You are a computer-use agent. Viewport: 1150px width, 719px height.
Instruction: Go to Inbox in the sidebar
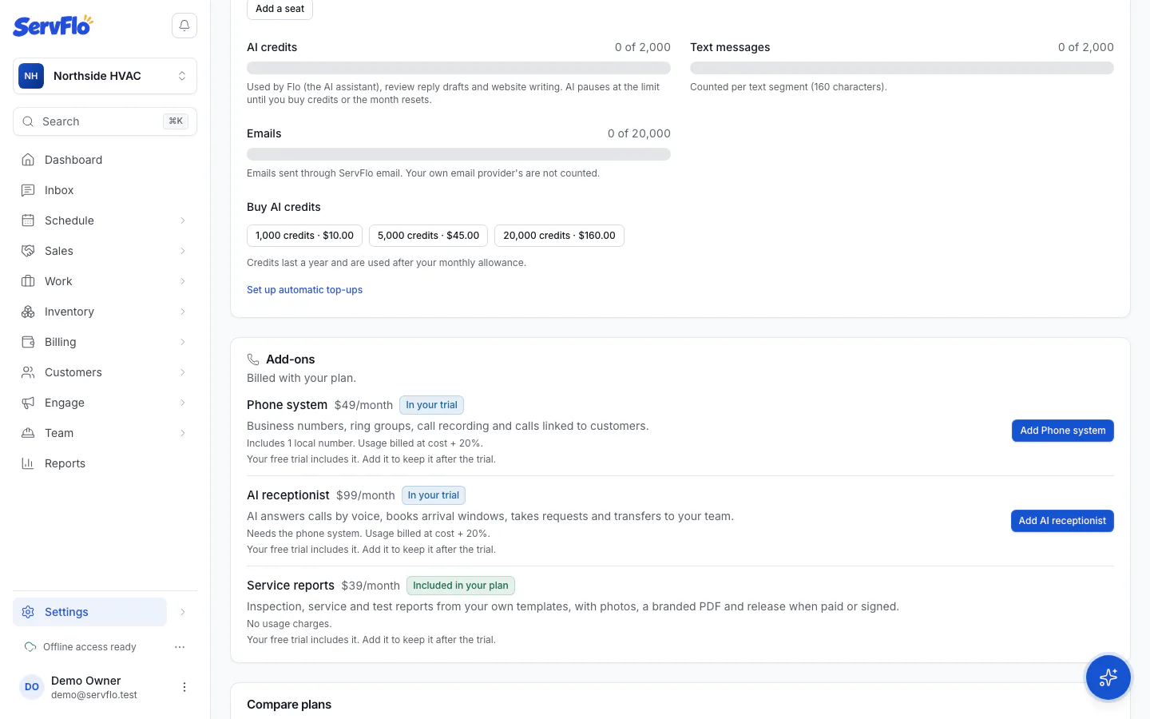[105, 190]
